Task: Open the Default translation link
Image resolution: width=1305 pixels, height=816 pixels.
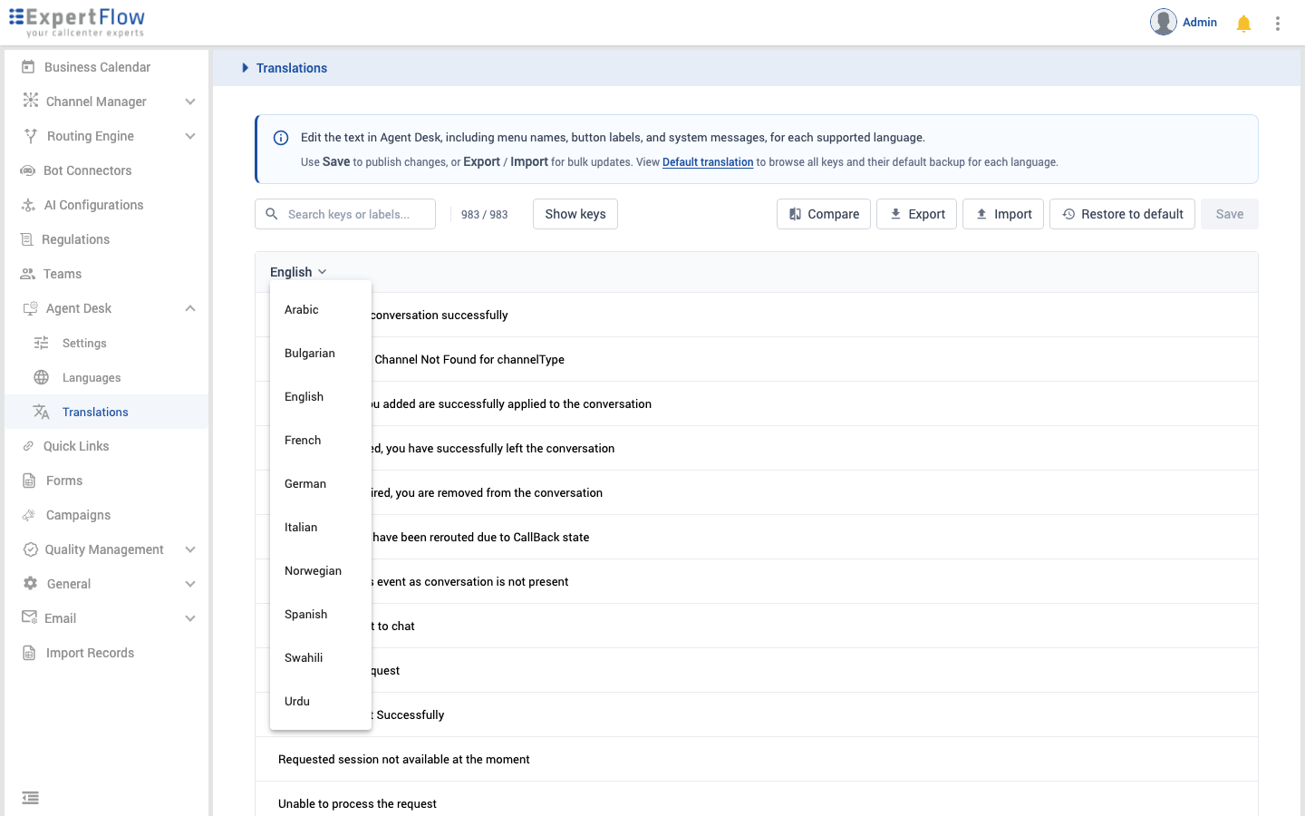Action: pyautogui.click(x=708, y=162)
